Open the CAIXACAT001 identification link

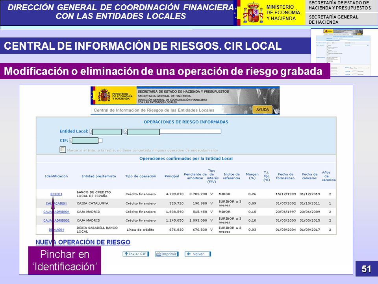point(56,204)
